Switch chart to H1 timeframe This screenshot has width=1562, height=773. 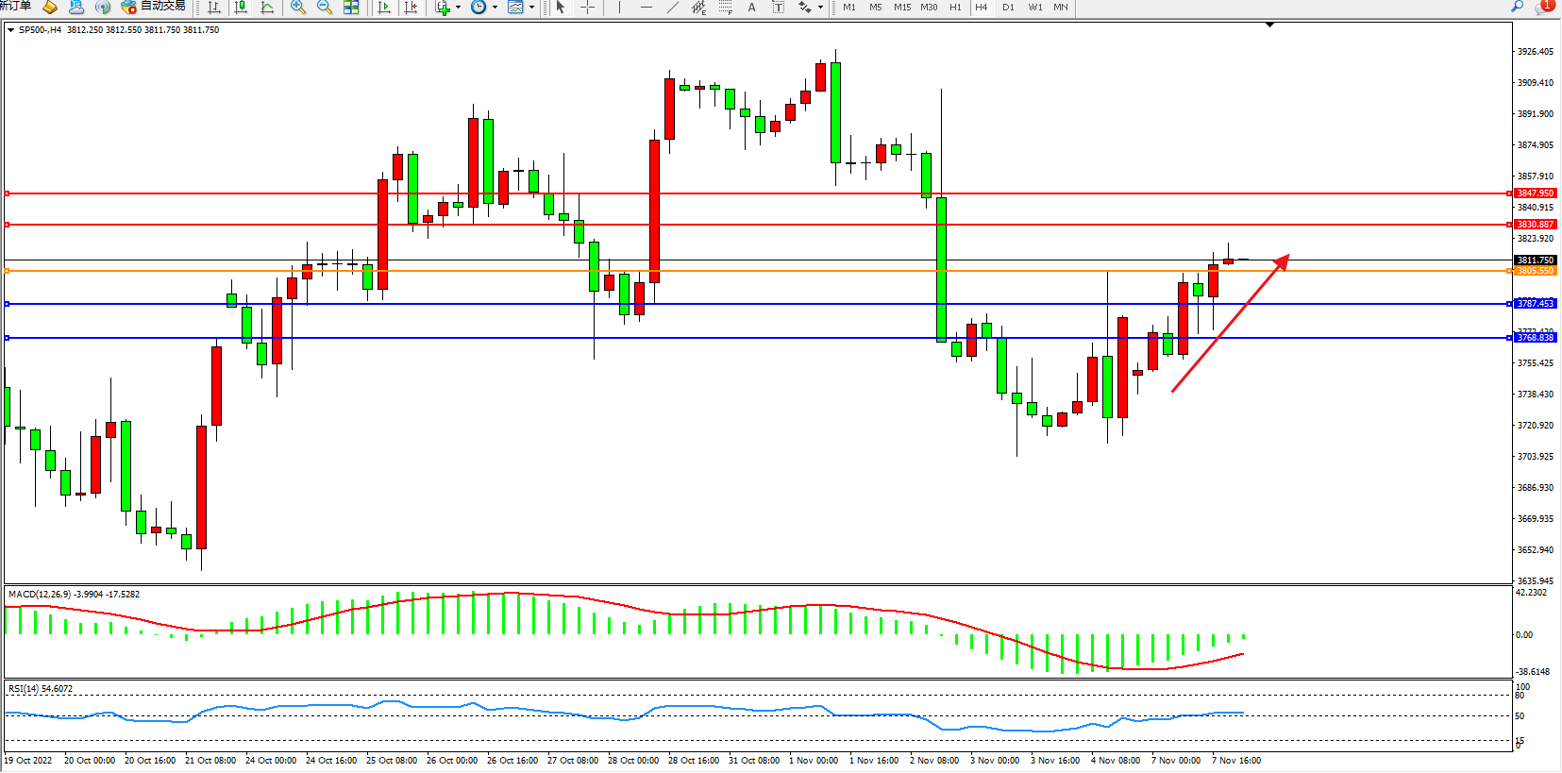[x=955, y=8]
